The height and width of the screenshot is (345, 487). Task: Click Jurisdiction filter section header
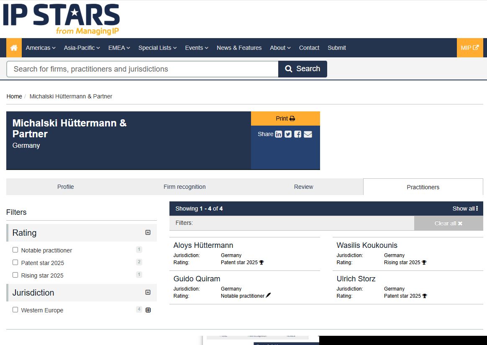click(x=82, y=293)
